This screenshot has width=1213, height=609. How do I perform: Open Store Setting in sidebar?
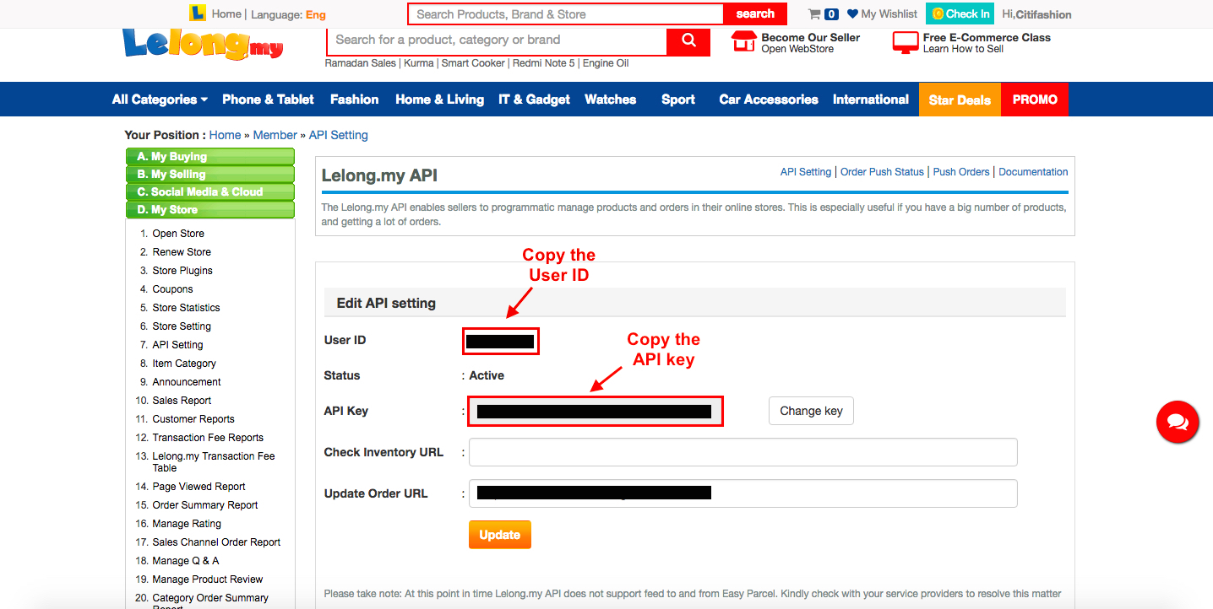182,326
